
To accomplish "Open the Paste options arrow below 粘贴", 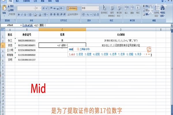I will pyautogui.click(x=4, y=16).
